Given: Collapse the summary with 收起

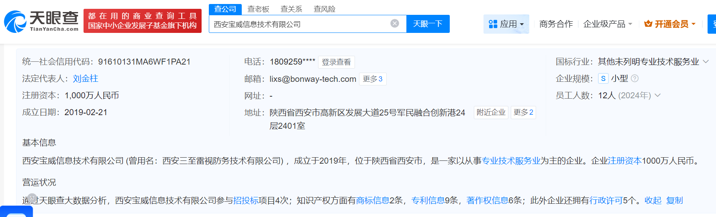Looking at the screenshot, I should pos(653,200).
